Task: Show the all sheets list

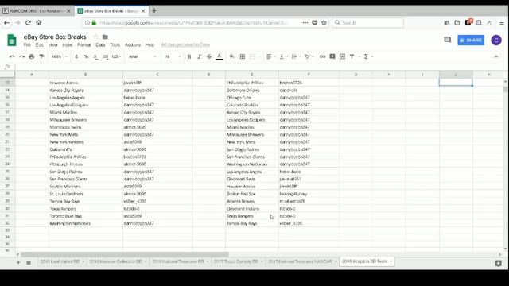Action: (29, 262)
